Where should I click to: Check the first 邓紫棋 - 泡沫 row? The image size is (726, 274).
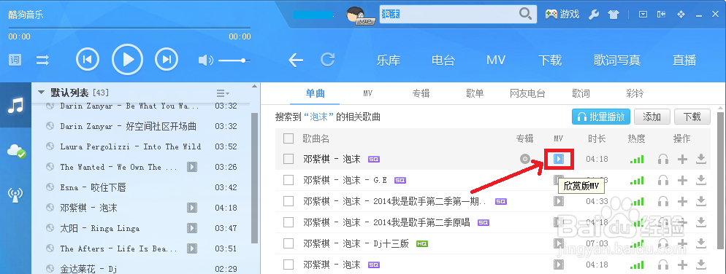click(289, 159)
